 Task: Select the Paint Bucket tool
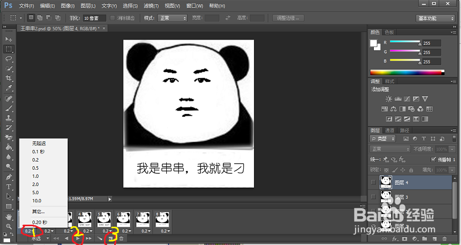[9, 147]
